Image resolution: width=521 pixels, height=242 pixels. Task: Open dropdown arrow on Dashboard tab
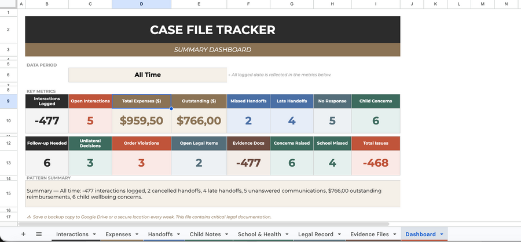click(442, 234)
